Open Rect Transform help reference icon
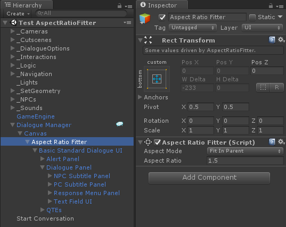 pos(272,40)
